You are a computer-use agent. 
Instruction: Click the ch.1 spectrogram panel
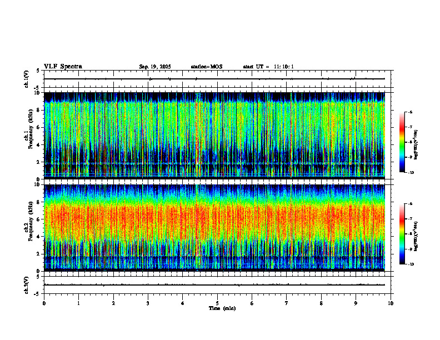[214, 136]
